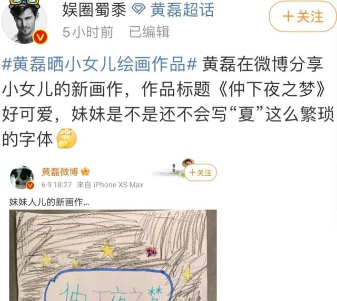Image resolution: width=337 pixels, height=301 pixels.
Task: Click the verified badge on 黄磊微博 avatar
Action: point(30,185)
